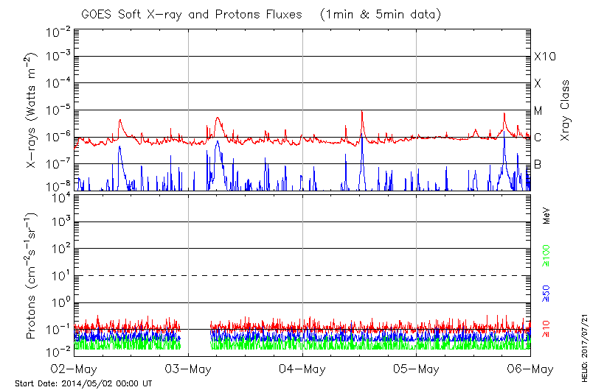Click the tallest red X-ray peak on 04-May
Image resolution: width=590 pixels, height=390 pixels.
coord(362,112)
